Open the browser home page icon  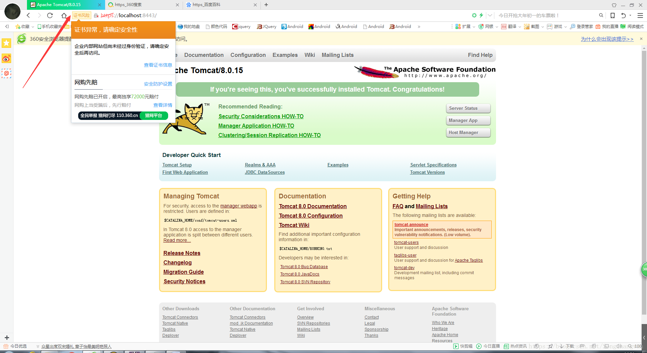64,15
